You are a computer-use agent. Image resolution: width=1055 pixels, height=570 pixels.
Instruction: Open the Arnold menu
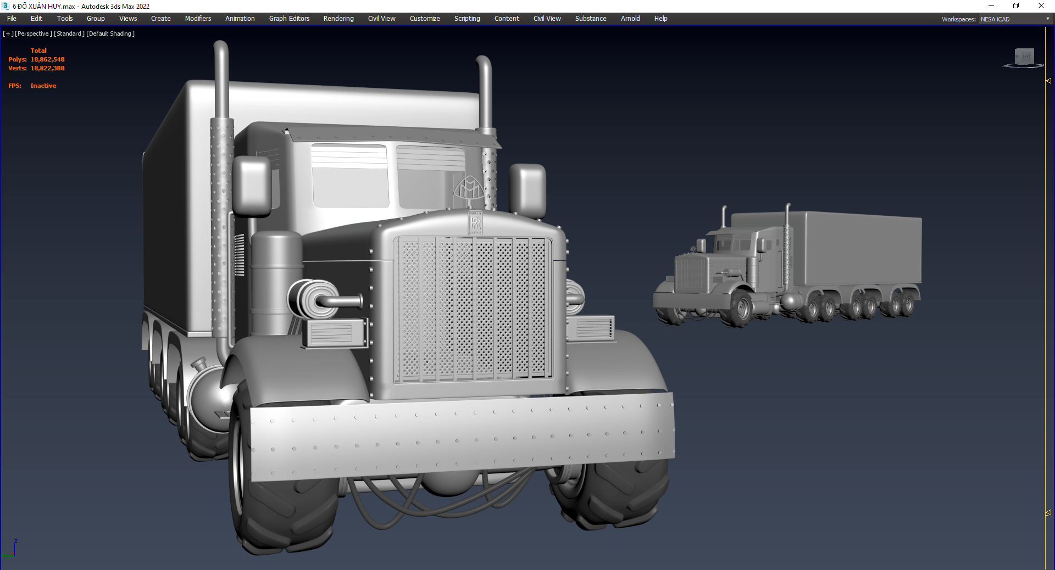(x=630, y=19)
